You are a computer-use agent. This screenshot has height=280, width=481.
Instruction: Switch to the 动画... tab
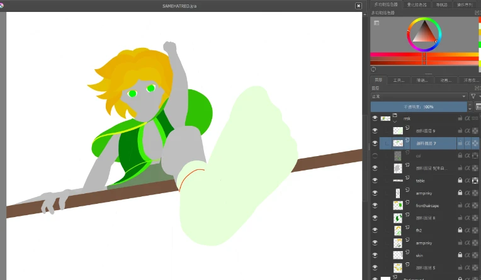point(446,80)
